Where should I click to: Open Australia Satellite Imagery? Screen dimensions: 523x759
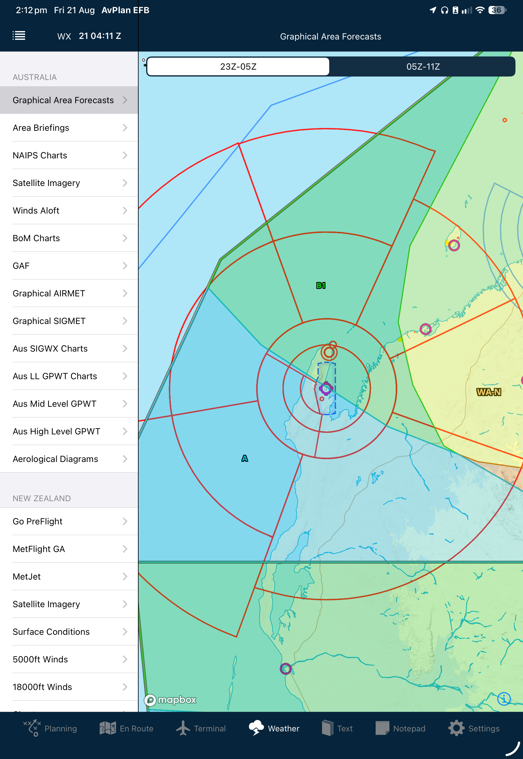tap(69, 183)
